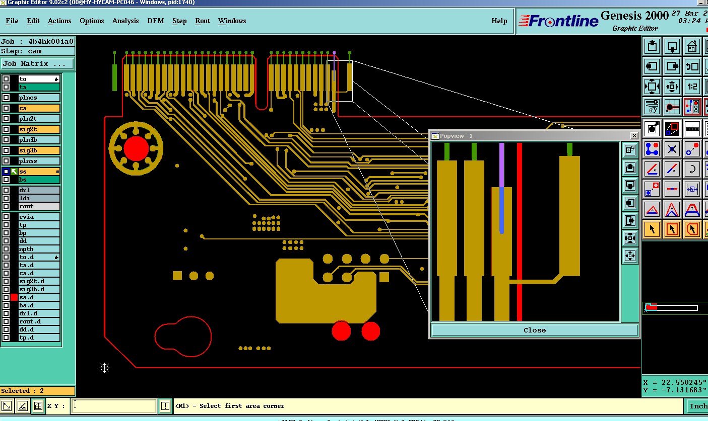Click the curved arrow rotate tool
The width and height of the screenshot is (708, 421).
[x=692, y=169]
